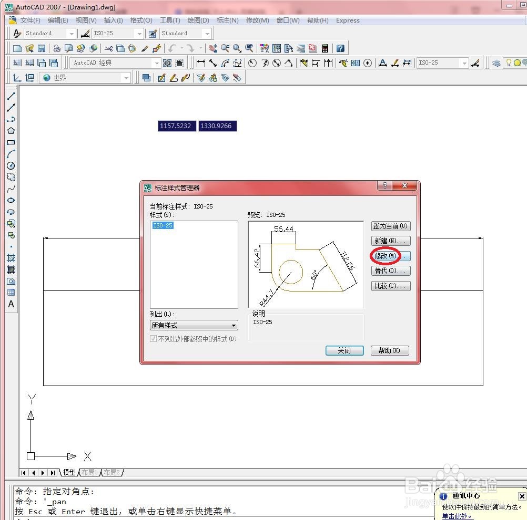Switch to the 模型 tab
Viewport: 527px width, 520px height.
coord(69,472)
